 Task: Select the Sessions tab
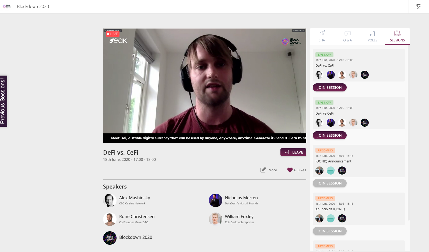[397, 36]
